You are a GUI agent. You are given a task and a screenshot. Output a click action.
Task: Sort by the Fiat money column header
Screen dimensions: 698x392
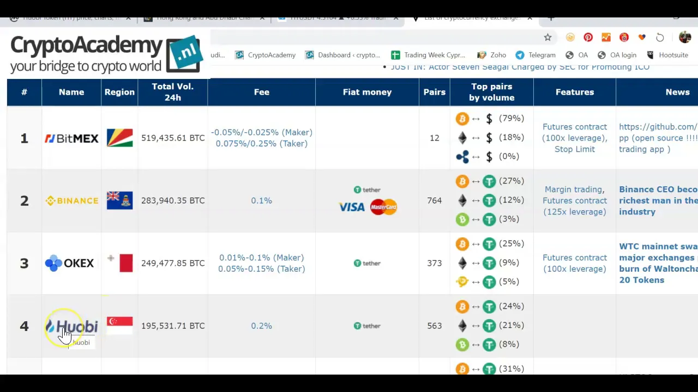(368, 92)
